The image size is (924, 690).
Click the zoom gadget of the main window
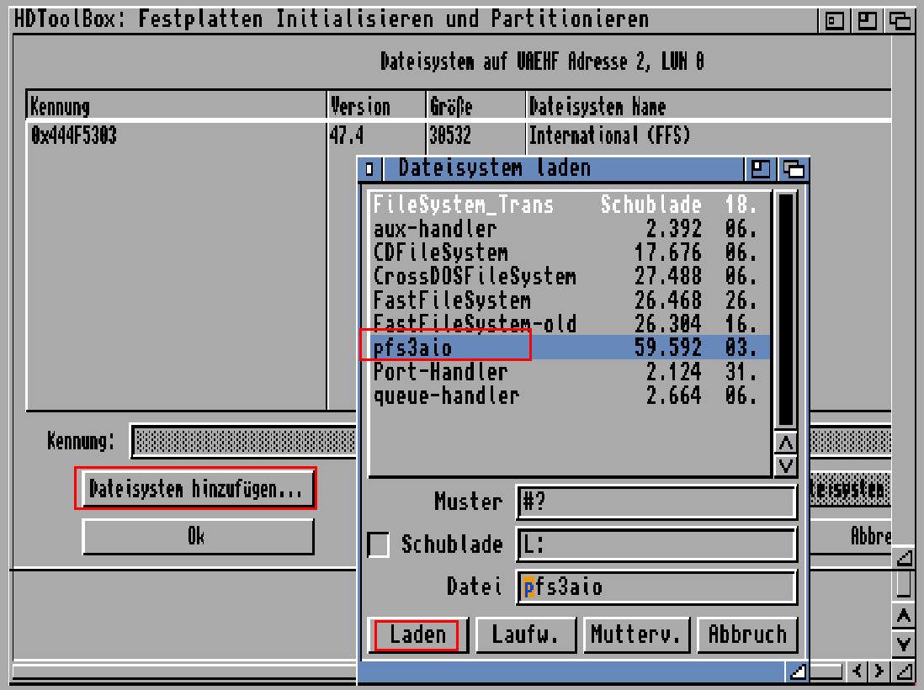tap(867, 19)
